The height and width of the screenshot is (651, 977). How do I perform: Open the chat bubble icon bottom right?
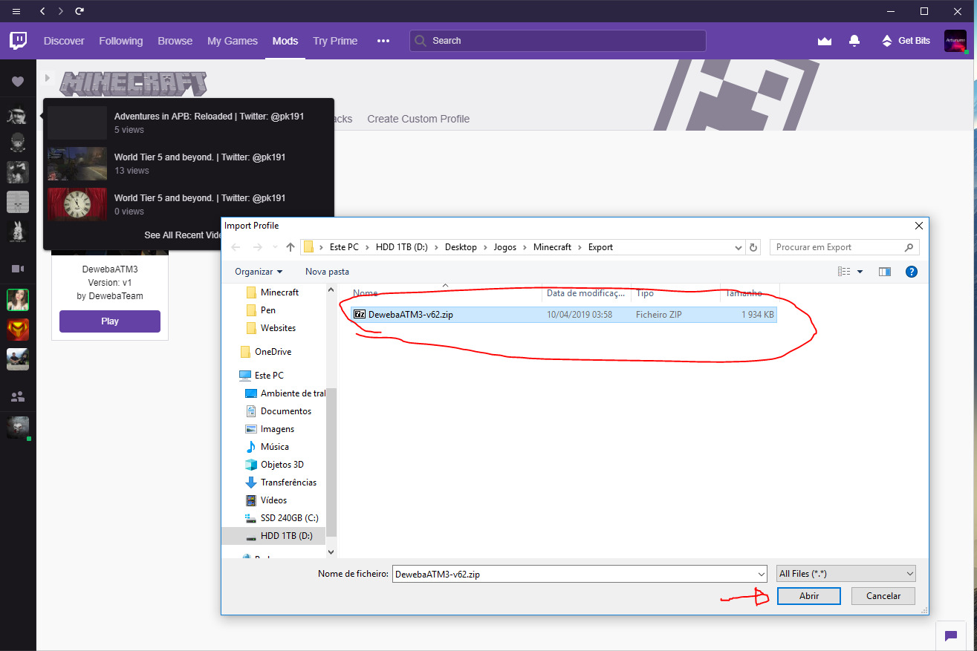tap(950, 635)
